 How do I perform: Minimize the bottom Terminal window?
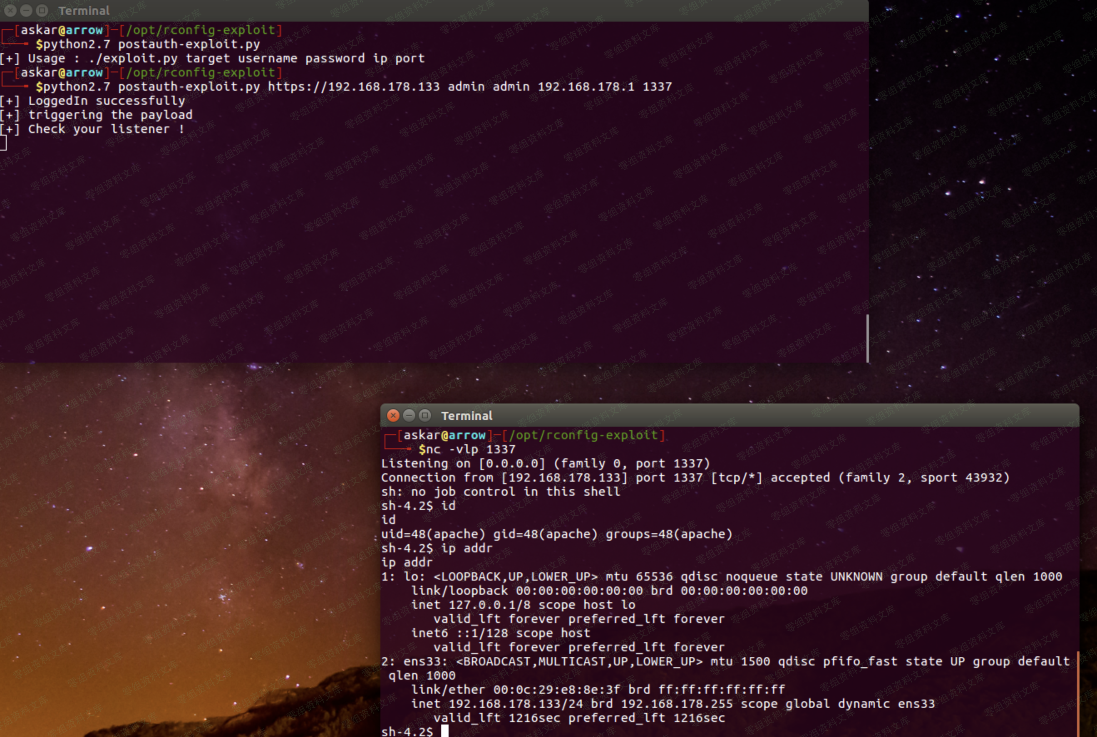point(409,415)
